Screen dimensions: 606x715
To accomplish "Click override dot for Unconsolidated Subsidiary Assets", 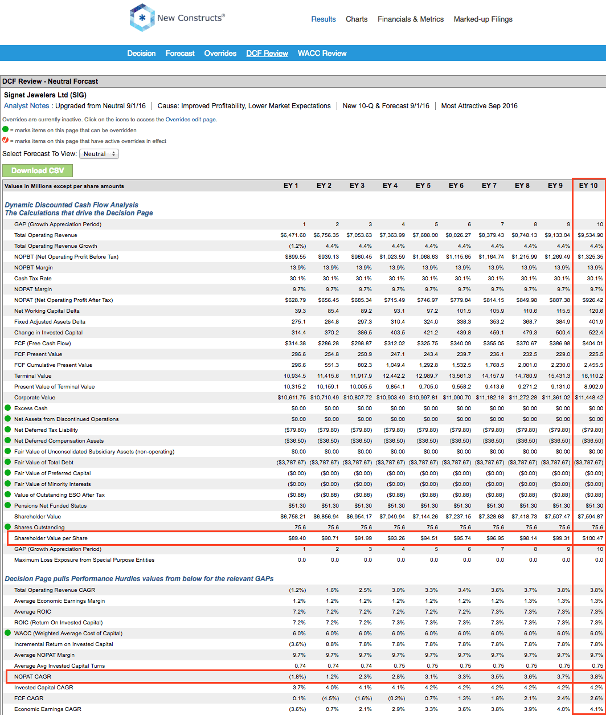I will pos(7,451).
